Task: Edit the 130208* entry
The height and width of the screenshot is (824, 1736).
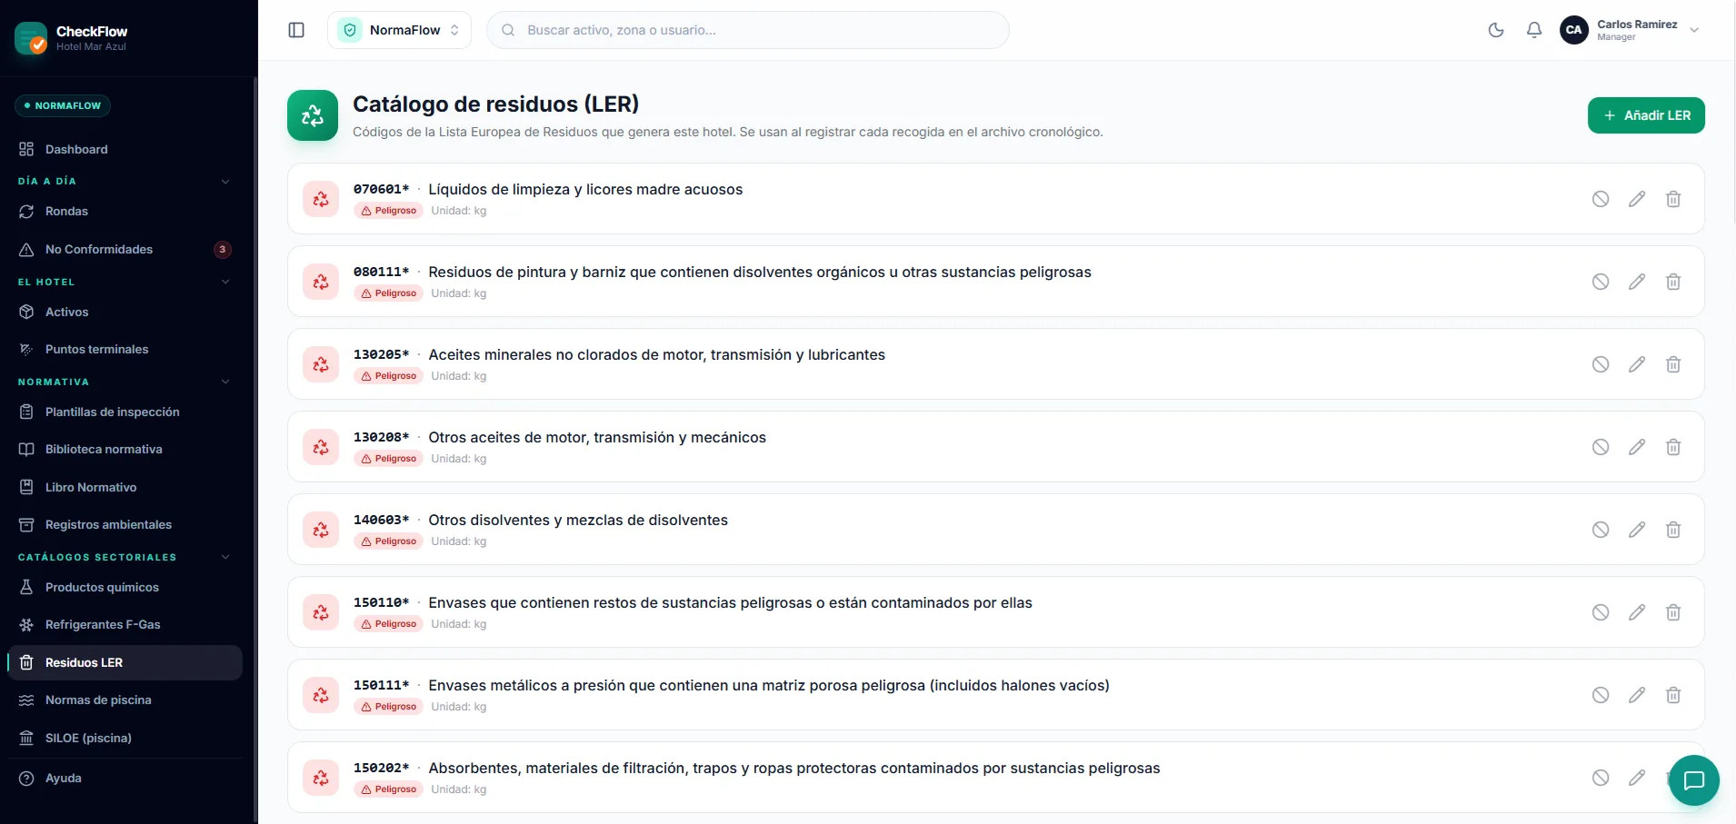Action: pos(1637,447)
